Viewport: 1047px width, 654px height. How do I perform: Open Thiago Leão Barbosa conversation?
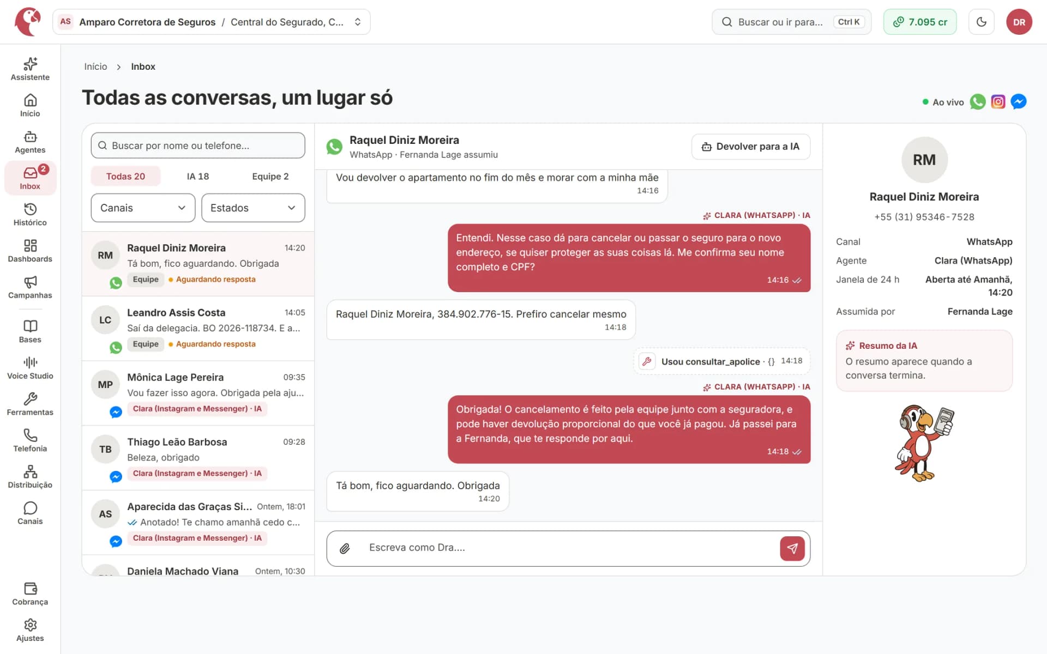pyautogui.click(x=198, y=458)
